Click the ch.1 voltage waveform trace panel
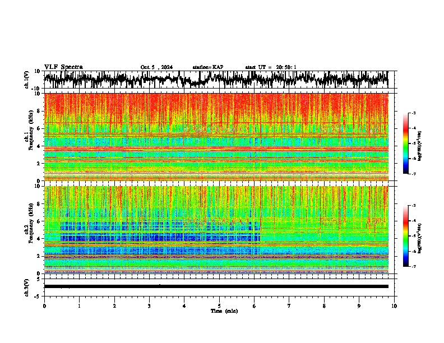 coord(216,80)
